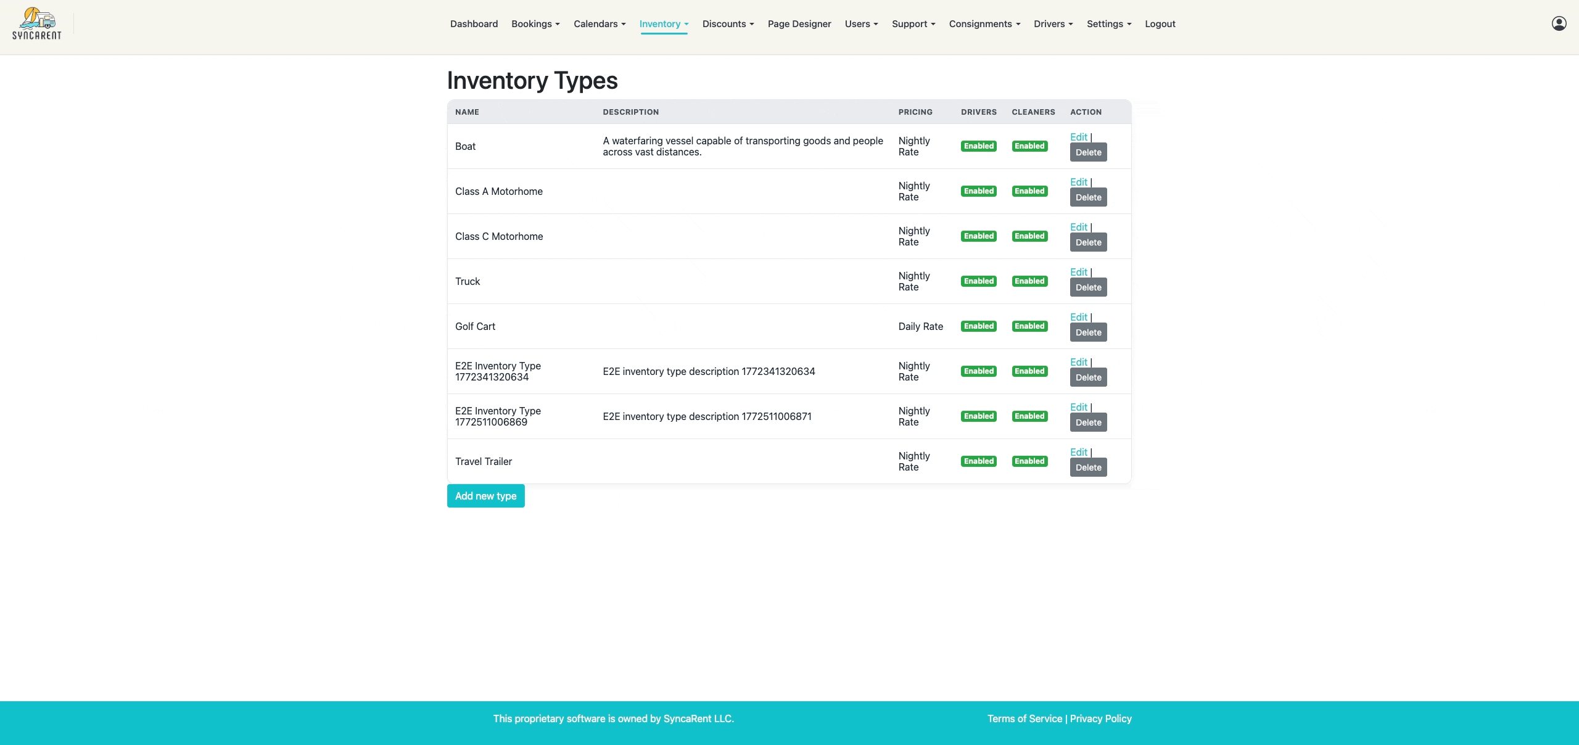Image resolution: width=1579 pixels, height=745 pixels.
Task: Click description 1772511006871 text
Action: tap(707, 416)
